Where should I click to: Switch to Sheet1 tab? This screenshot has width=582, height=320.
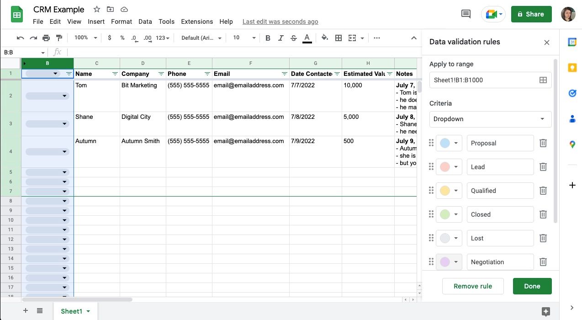click(72, 311)
